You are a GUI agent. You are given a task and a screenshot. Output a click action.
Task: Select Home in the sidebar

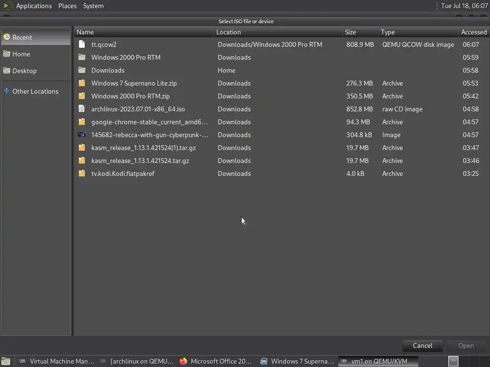[35, 54]
